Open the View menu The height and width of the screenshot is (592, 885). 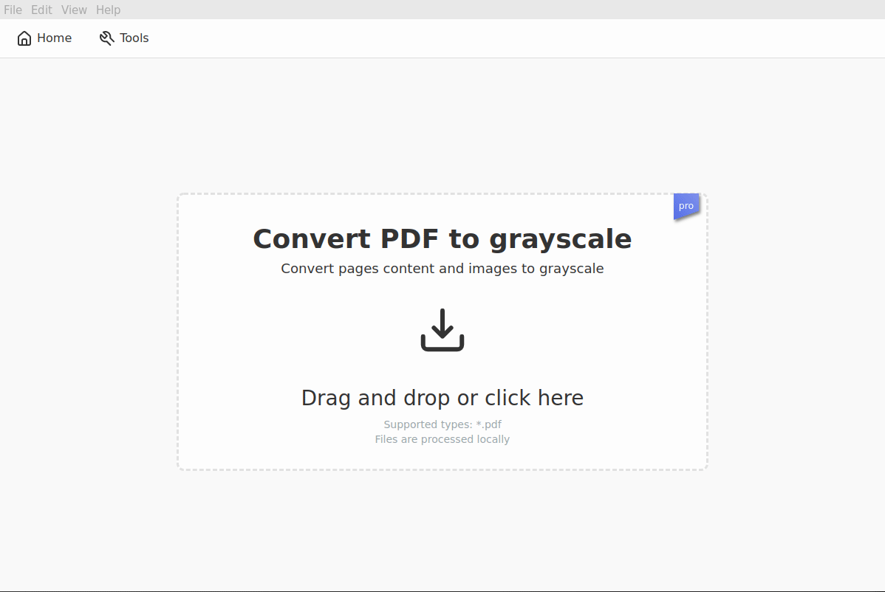[x=74, y=10]
